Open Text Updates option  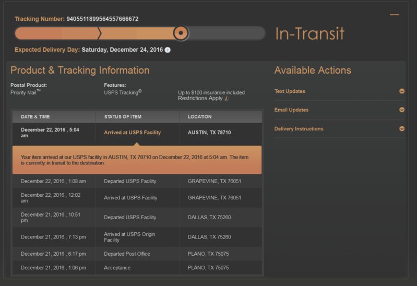tap(290, 91)
